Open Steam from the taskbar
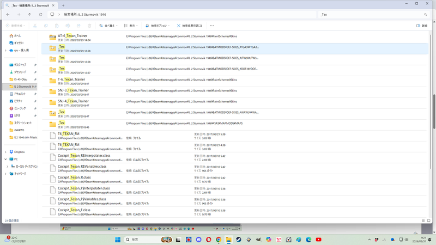Viewport: 436px width, 245px height. coord(239,240)
